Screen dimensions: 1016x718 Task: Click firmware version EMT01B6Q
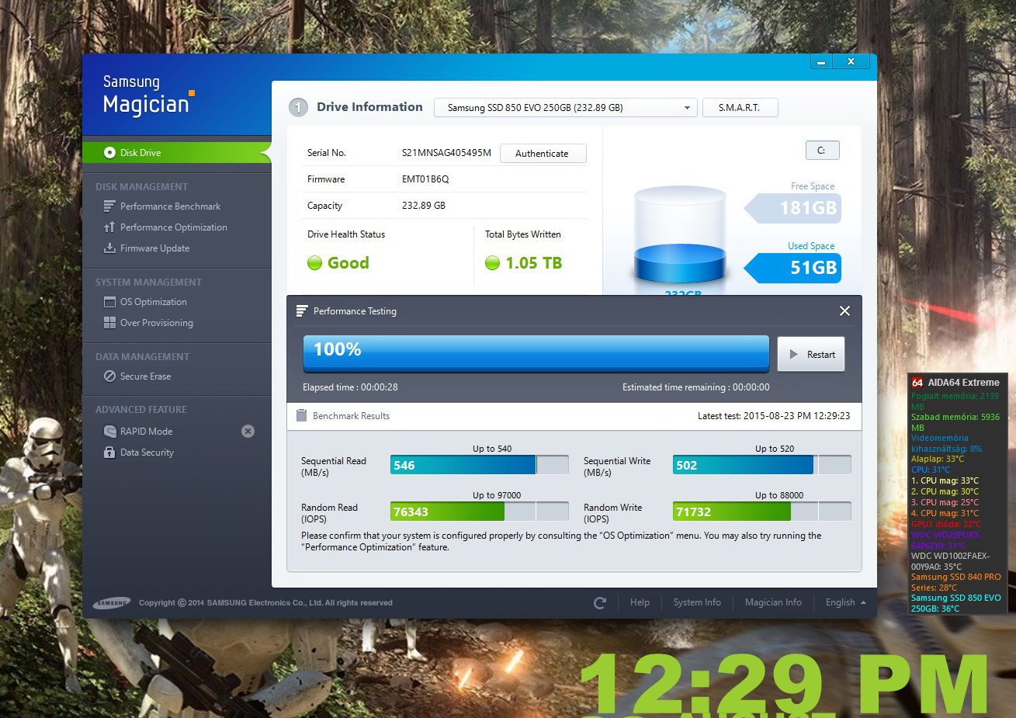tap(425, 179)
